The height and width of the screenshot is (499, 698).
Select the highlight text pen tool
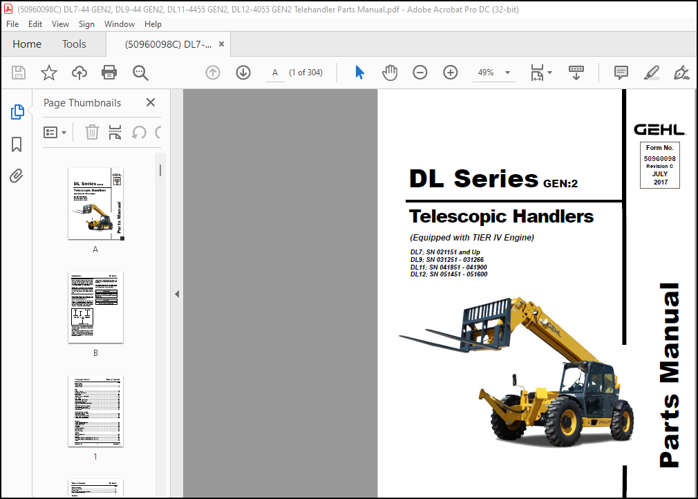point(651,73)
